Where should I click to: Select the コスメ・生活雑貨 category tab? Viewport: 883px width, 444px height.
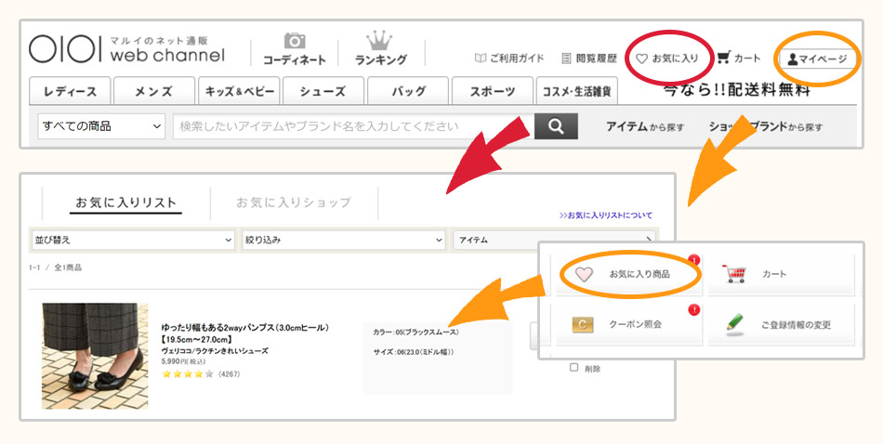576,92
